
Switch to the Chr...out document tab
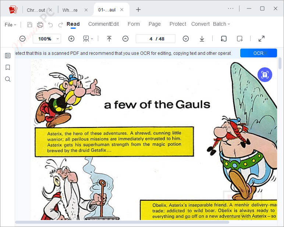pos(36,10)
